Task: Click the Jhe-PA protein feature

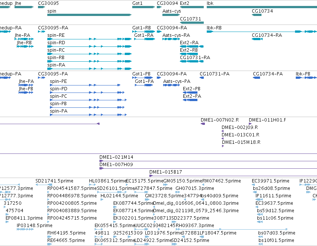Action: (x=26, y=85)
